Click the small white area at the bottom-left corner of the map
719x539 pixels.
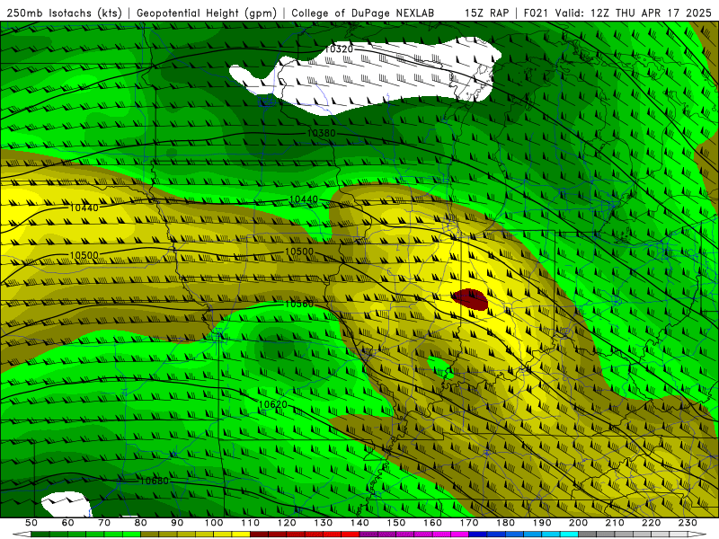coord(66,504)
